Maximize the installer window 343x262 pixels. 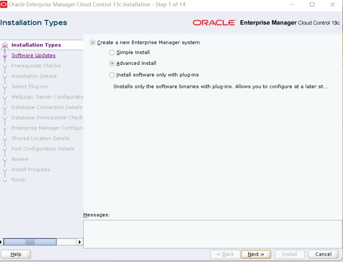312,4
